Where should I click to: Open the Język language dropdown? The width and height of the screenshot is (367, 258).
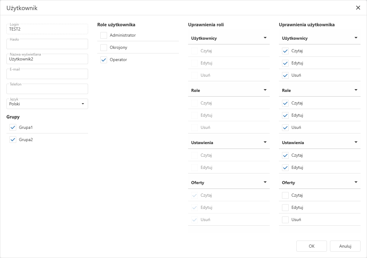[83, 104]
